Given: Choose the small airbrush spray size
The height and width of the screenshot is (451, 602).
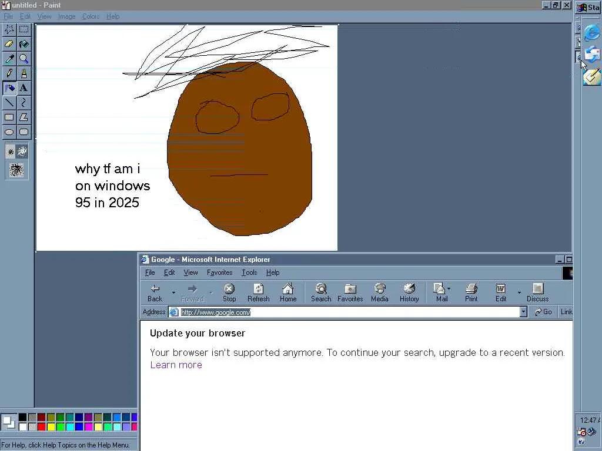Looking at the screenshot, I should point(11,152).
